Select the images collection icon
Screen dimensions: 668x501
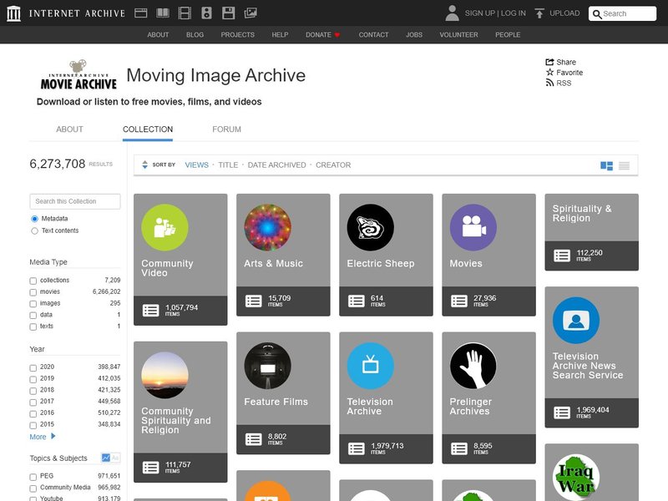click(x=251, y=13)
